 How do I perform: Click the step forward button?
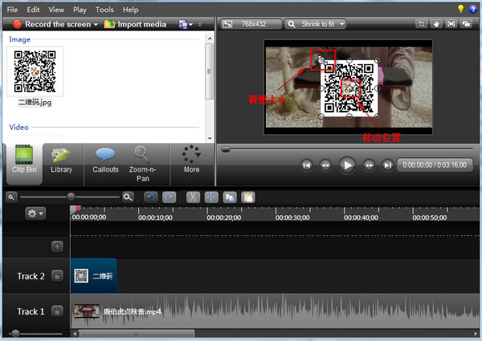pos(369,165)
